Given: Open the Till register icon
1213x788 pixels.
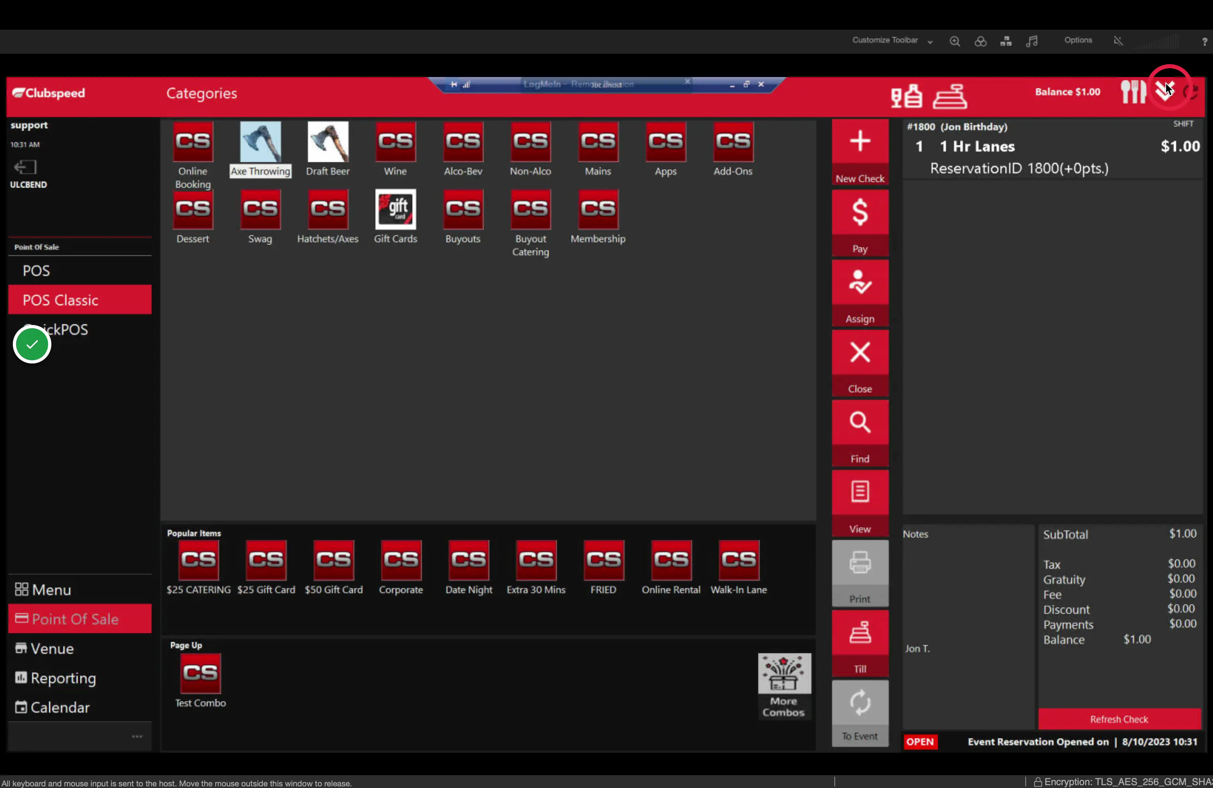Looking at the screenshot, I should tap(860, 633).
